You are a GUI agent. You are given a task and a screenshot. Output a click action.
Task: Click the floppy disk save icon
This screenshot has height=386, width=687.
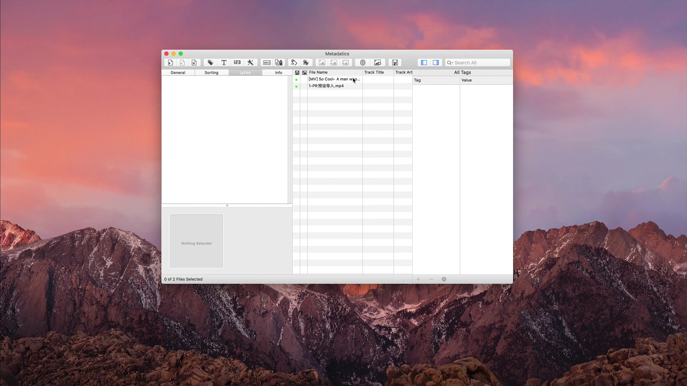pyautogui.click(x=395, y=63)
